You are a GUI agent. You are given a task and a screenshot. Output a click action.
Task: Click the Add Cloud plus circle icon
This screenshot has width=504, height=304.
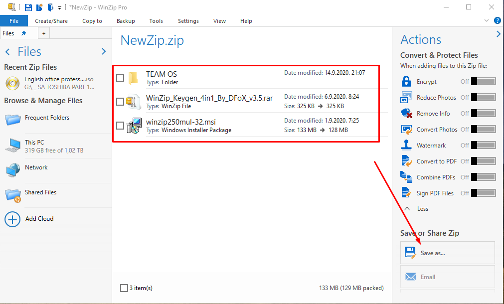pos(12,219)
